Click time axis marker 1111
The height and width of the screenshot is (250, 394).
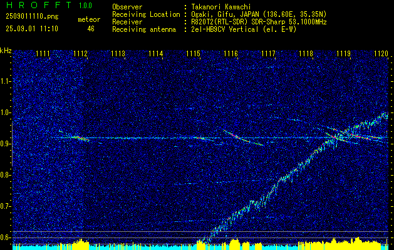point(43,53)
